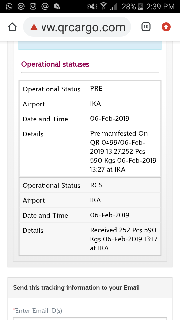Tap the mute vibrate status icon
The width and height of the screenshot is (180, 320).
pos(92,7)
